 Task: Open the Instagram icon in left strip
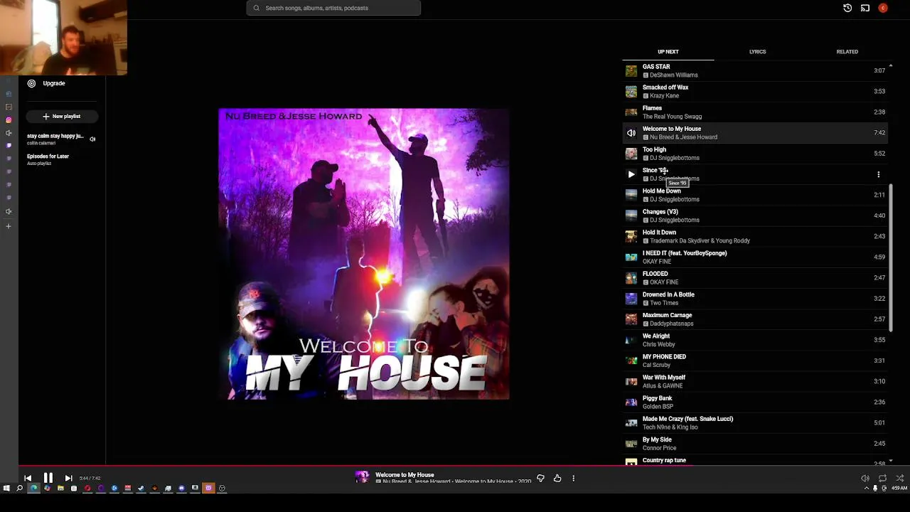(x=9, y=120)
